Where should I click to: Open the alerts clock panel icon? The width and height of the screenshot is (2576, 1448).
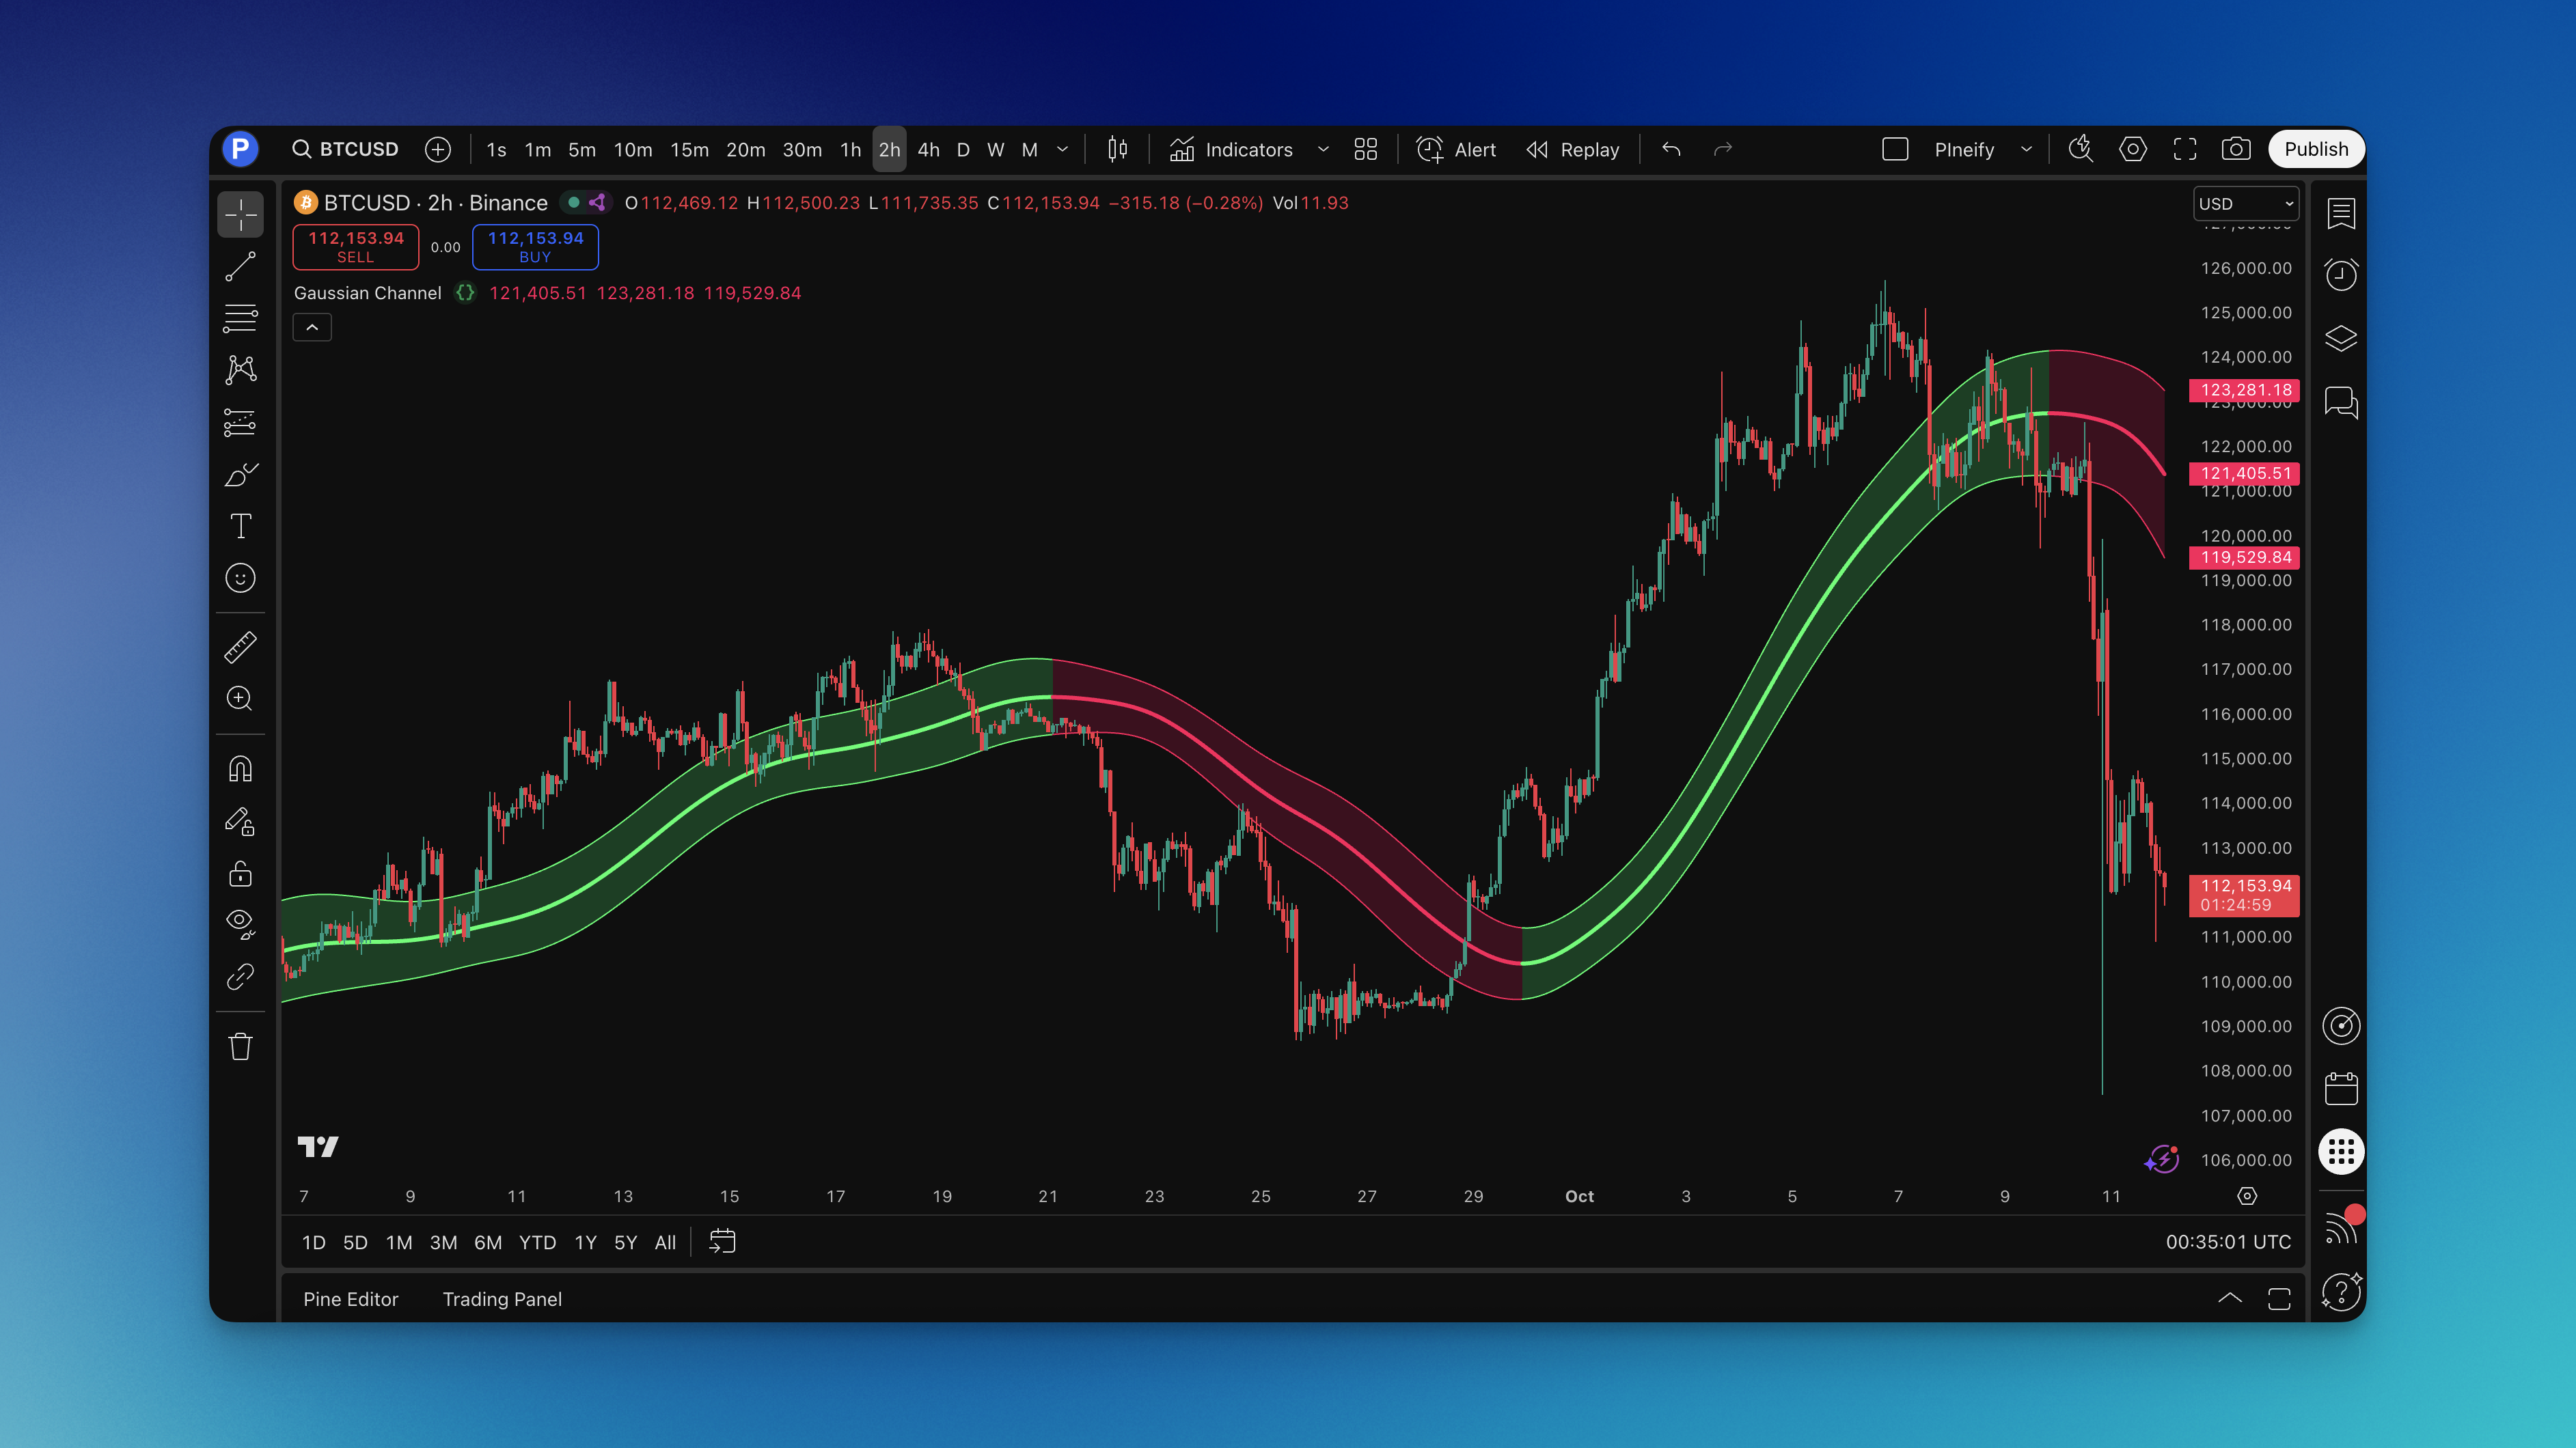(x=2340, y=275)
